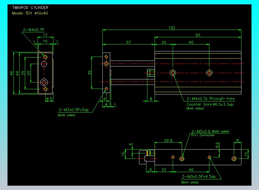Select the "8.6" vertical dimension
Screen dimensions: 259x190
pos(217,145)
